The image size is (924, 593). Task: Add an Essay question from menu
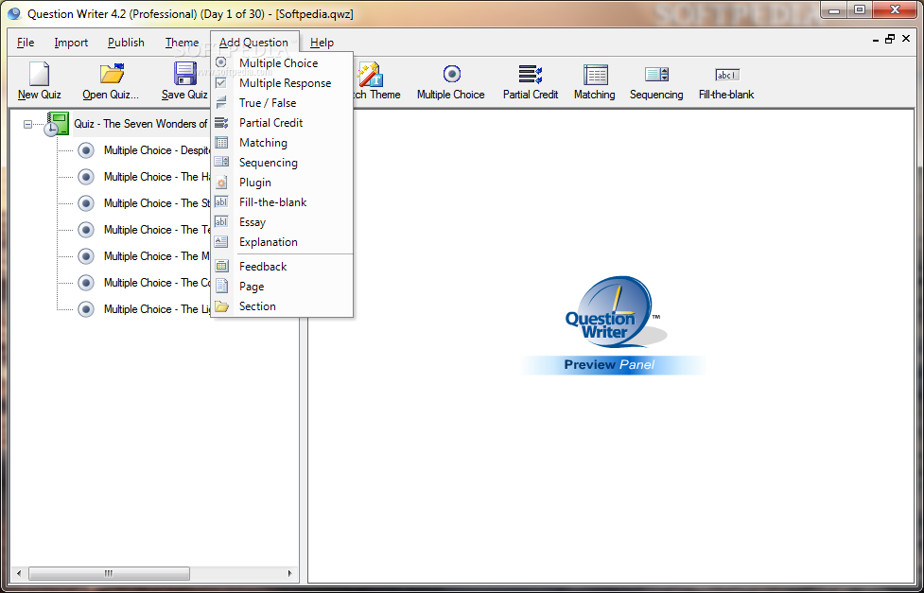(282, 221)
